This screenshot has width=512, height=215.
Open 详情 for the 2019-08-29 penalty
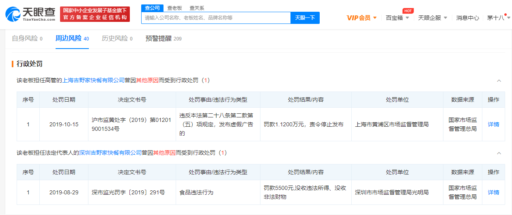point(493,192)
